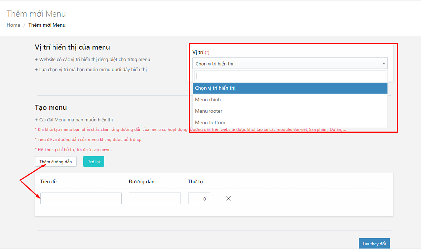Remove the menu row with the X icon

click(228, 199)
